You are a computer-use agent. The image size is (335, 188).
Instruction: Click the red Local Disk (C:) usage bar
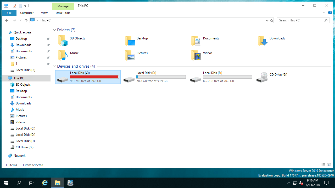tap(94, 77)
